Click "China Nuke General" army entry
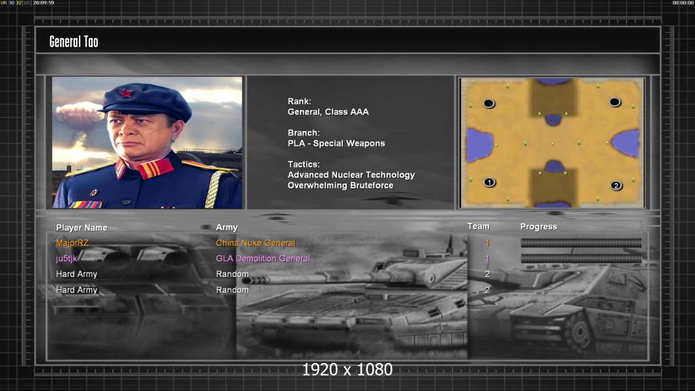Image resolution: width=695 pixels, height=391 pixels. [256, 242]
